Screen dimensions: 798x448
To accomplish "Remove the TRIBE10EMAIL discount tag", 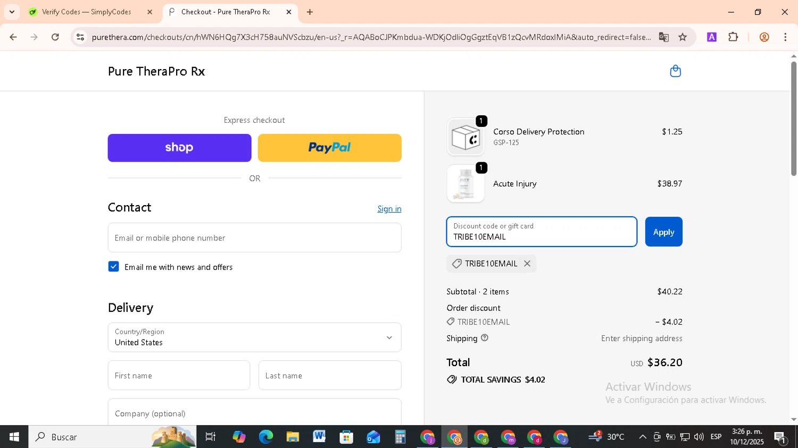I will (527, 264).
